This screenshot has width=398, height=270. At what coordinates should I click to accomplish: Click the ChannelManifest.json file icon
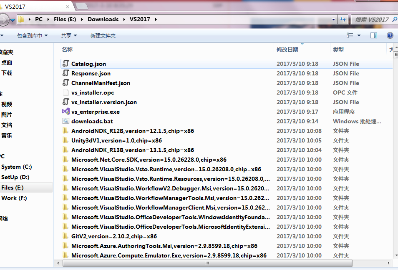(x=66, y=82)
